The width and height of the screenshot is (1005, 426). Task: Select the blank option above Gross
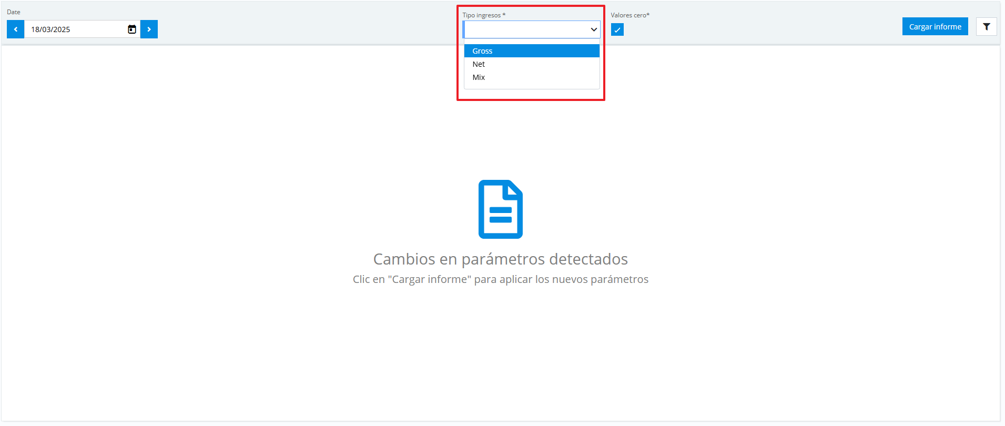coord(531,42)
